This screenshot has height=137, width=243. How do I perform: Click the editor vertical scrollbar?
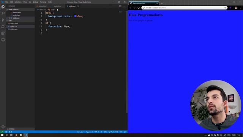click(126, 62)
